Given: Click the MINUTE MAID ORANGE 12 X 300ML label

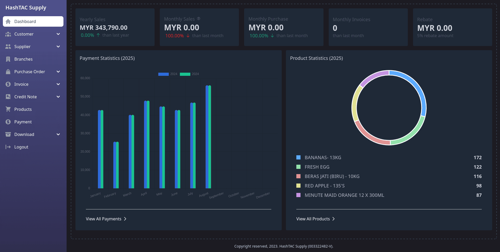Looking at the screenshot, I should coord(344,195).
